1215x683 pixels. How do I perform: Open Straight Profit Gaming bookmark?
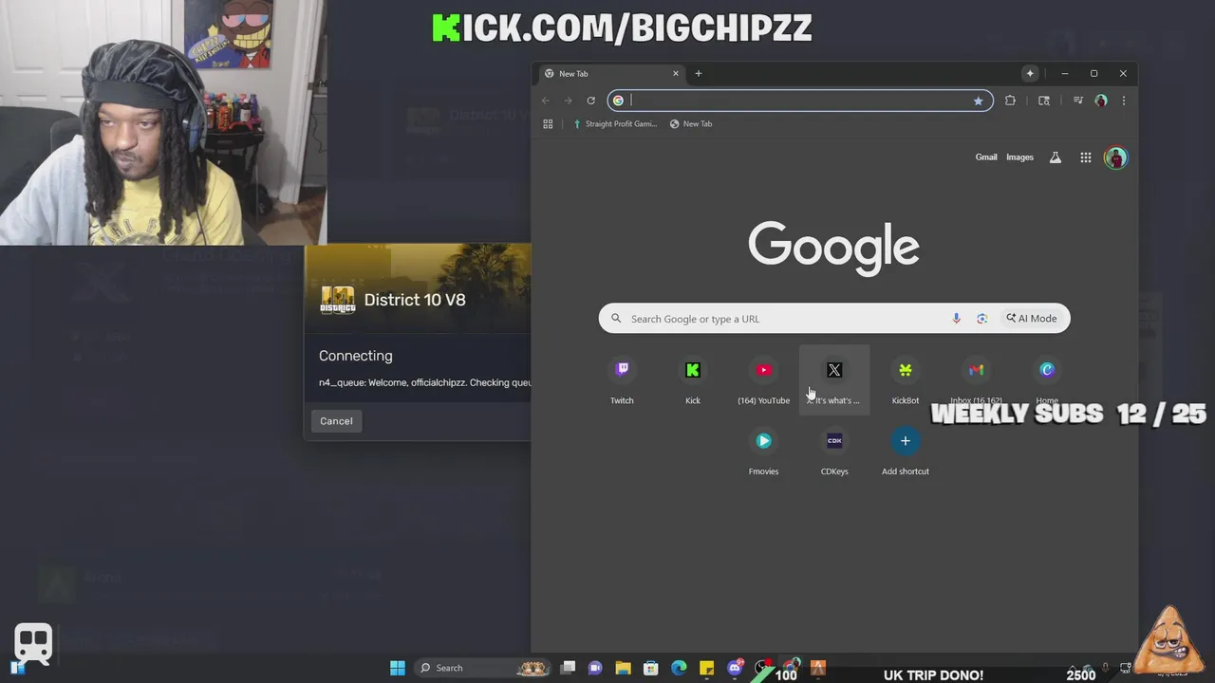click(614, 124)
